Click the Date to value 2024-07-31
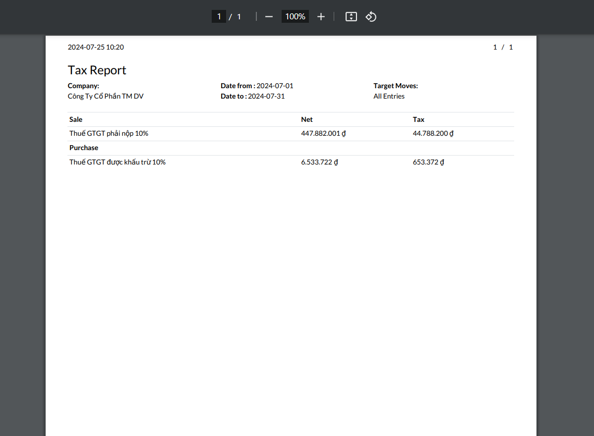The width and height of the screenshot is (594, 436). click(x=266, y=96)
